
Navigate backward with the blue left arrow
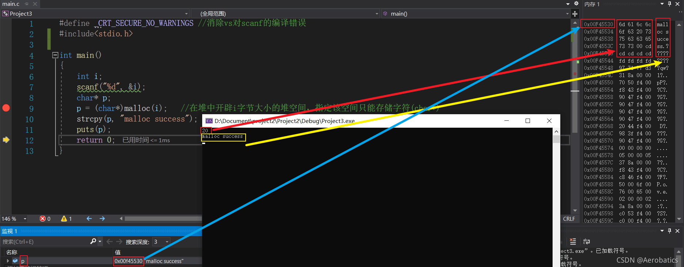(89, 219)
